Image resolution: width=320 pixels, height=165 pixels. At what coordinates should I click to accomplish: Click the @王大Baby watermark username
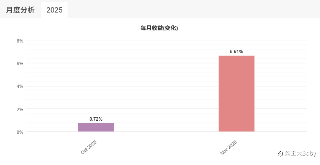pos(300,154)
